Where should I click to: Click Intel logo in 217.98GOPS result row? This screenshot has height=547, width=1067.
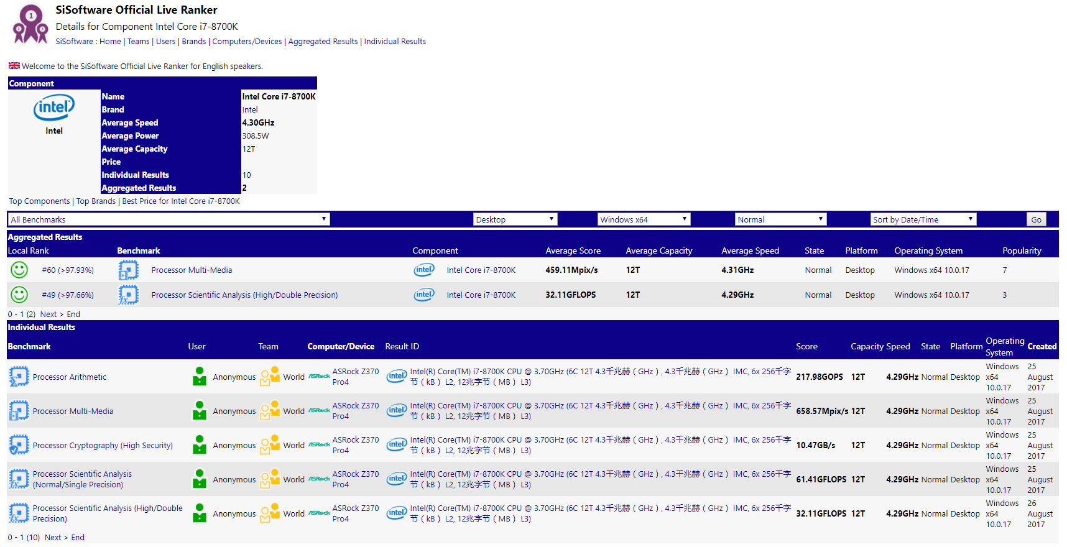click(x=397, y=376)
